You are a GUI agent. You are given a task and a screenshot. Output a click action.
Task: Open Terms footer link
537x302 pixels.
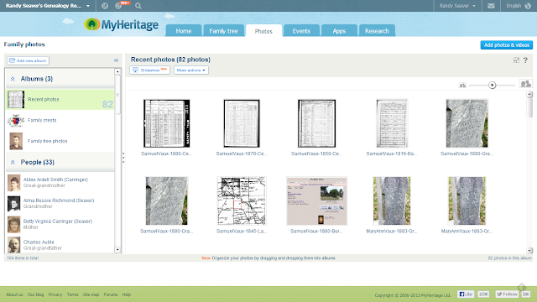[73, 294]
